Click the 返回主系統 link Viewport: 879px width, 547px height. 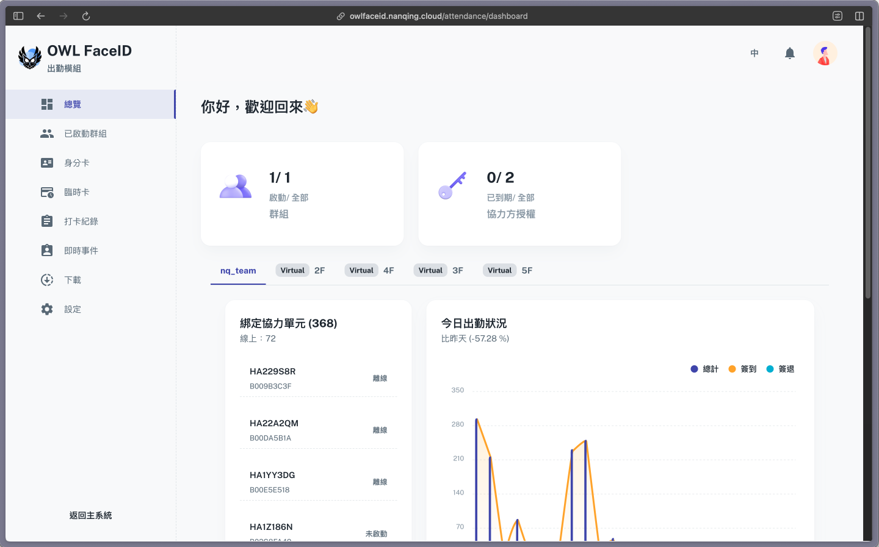[x=90, y=515]
